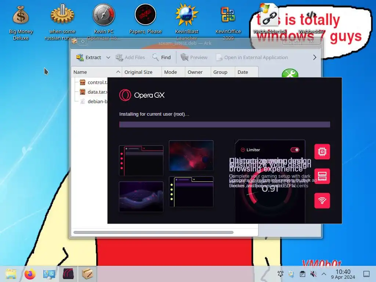
Task: Open the notifications bell in the system tray
Action: tap(280, 274)
